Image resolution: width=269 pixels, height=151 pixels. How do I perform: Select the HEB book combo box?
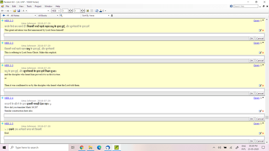56,11
